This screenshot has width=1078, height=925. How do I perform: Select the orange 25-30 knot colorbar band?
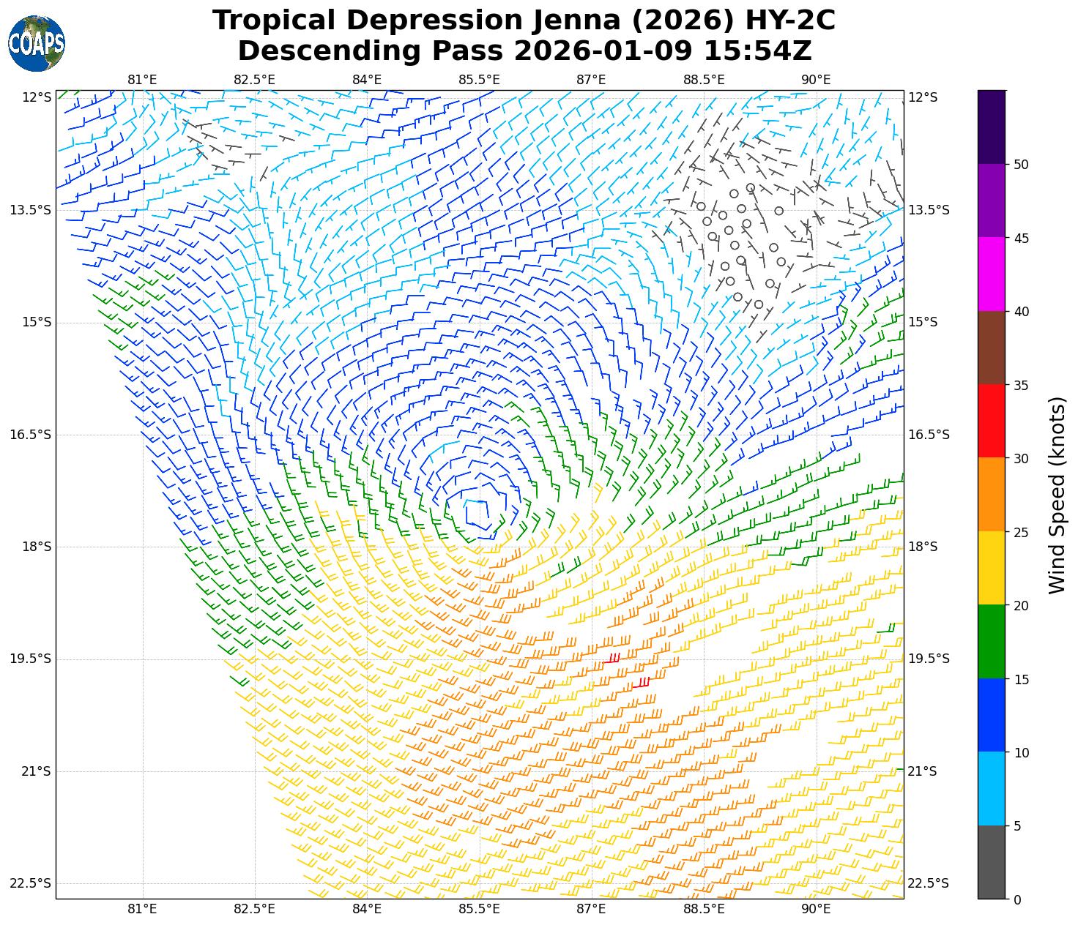click(992, 494)
